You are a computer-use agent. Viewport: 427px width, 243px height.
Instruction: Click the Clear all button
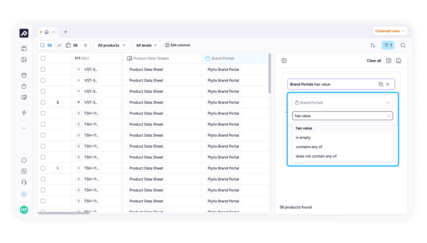[373, 60]
